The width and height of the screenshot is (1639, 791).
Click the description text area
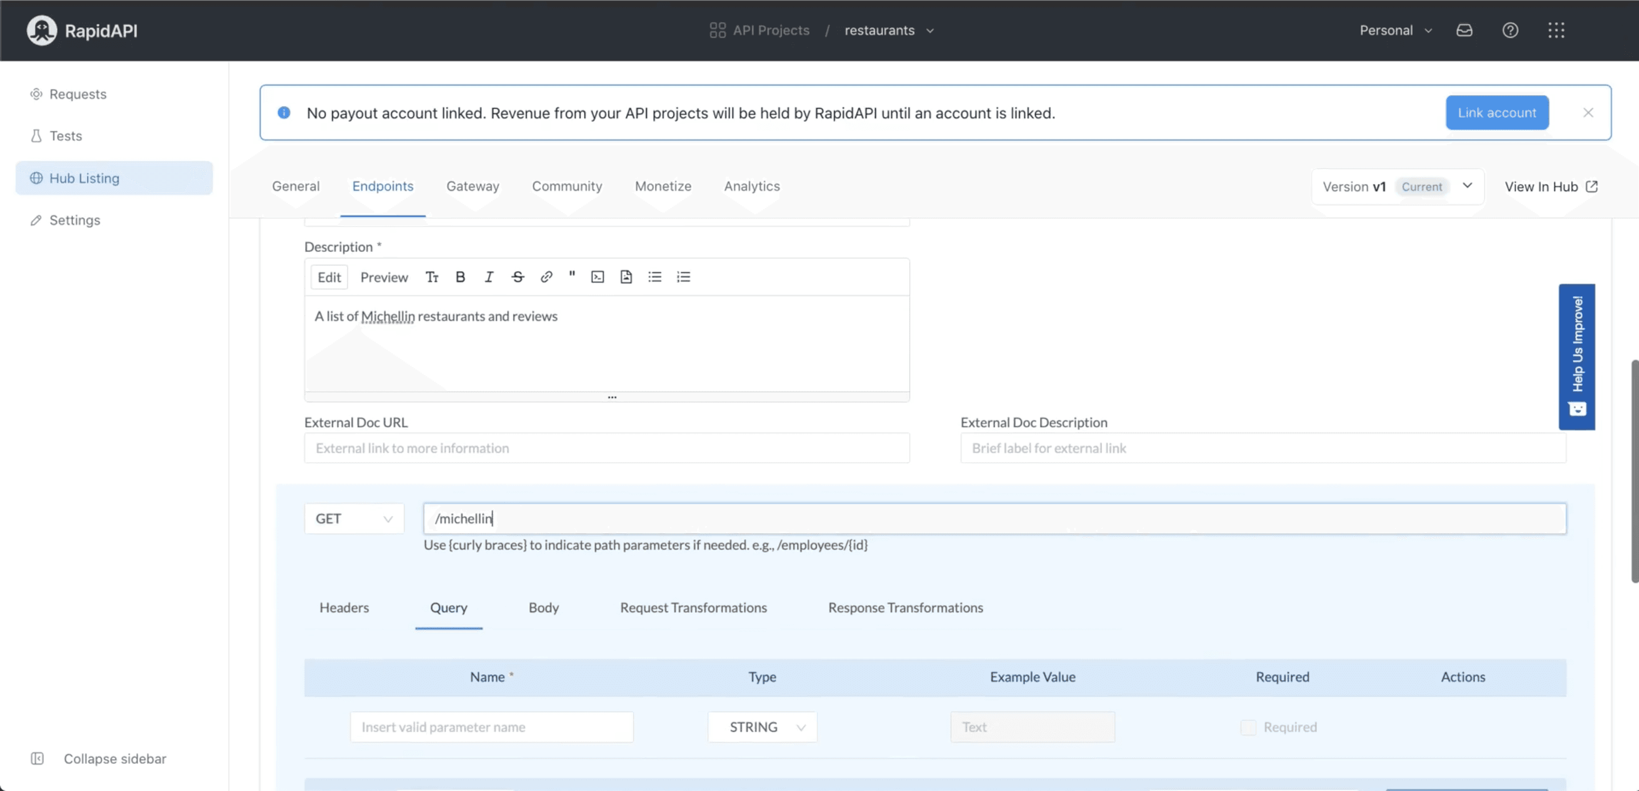tap(606, 344)
